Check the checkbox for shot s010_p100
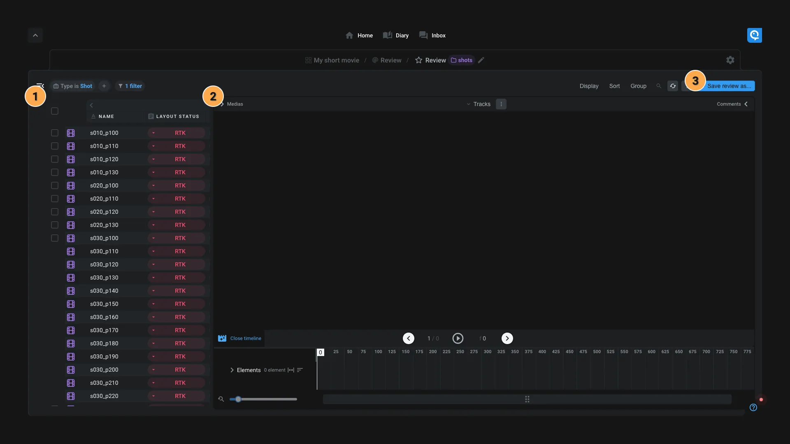Screen dimensions: 790x444 tap(55, 133)
